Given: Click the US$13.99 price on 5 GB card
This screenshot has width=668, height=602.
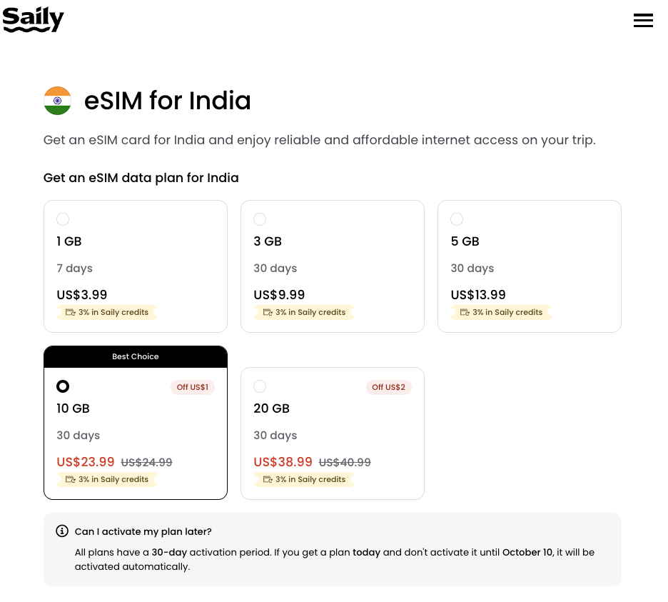Looking at the screenshot, I should (x=478, y=295).
